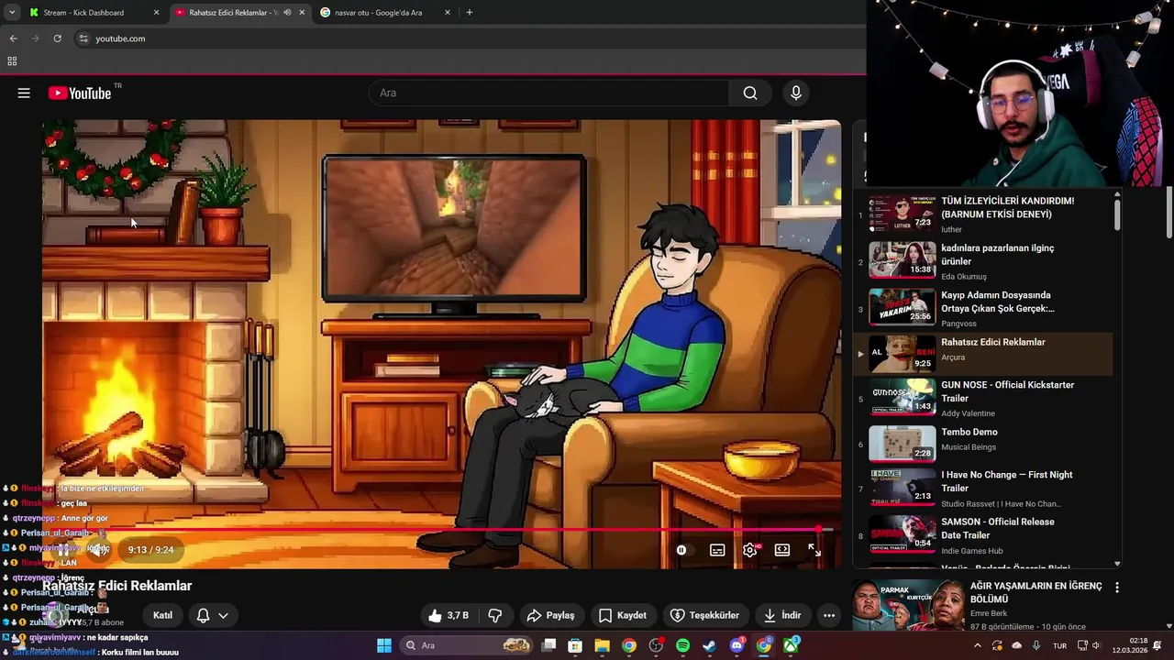Screen dimensions: 1174x660
Task: Open a new browser tab
Action: pos(470,13)
